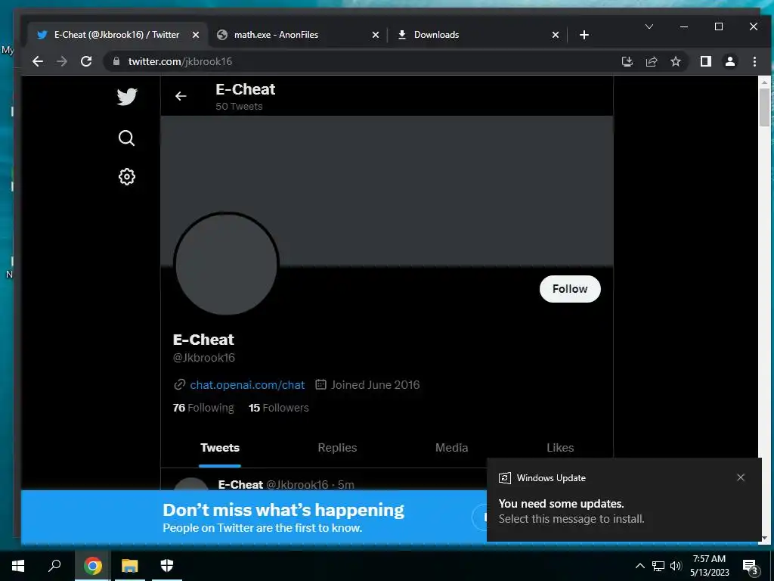Select the Tweets profile tab
This screenshot has height=581, width=774.
click(x=220, y=448)
